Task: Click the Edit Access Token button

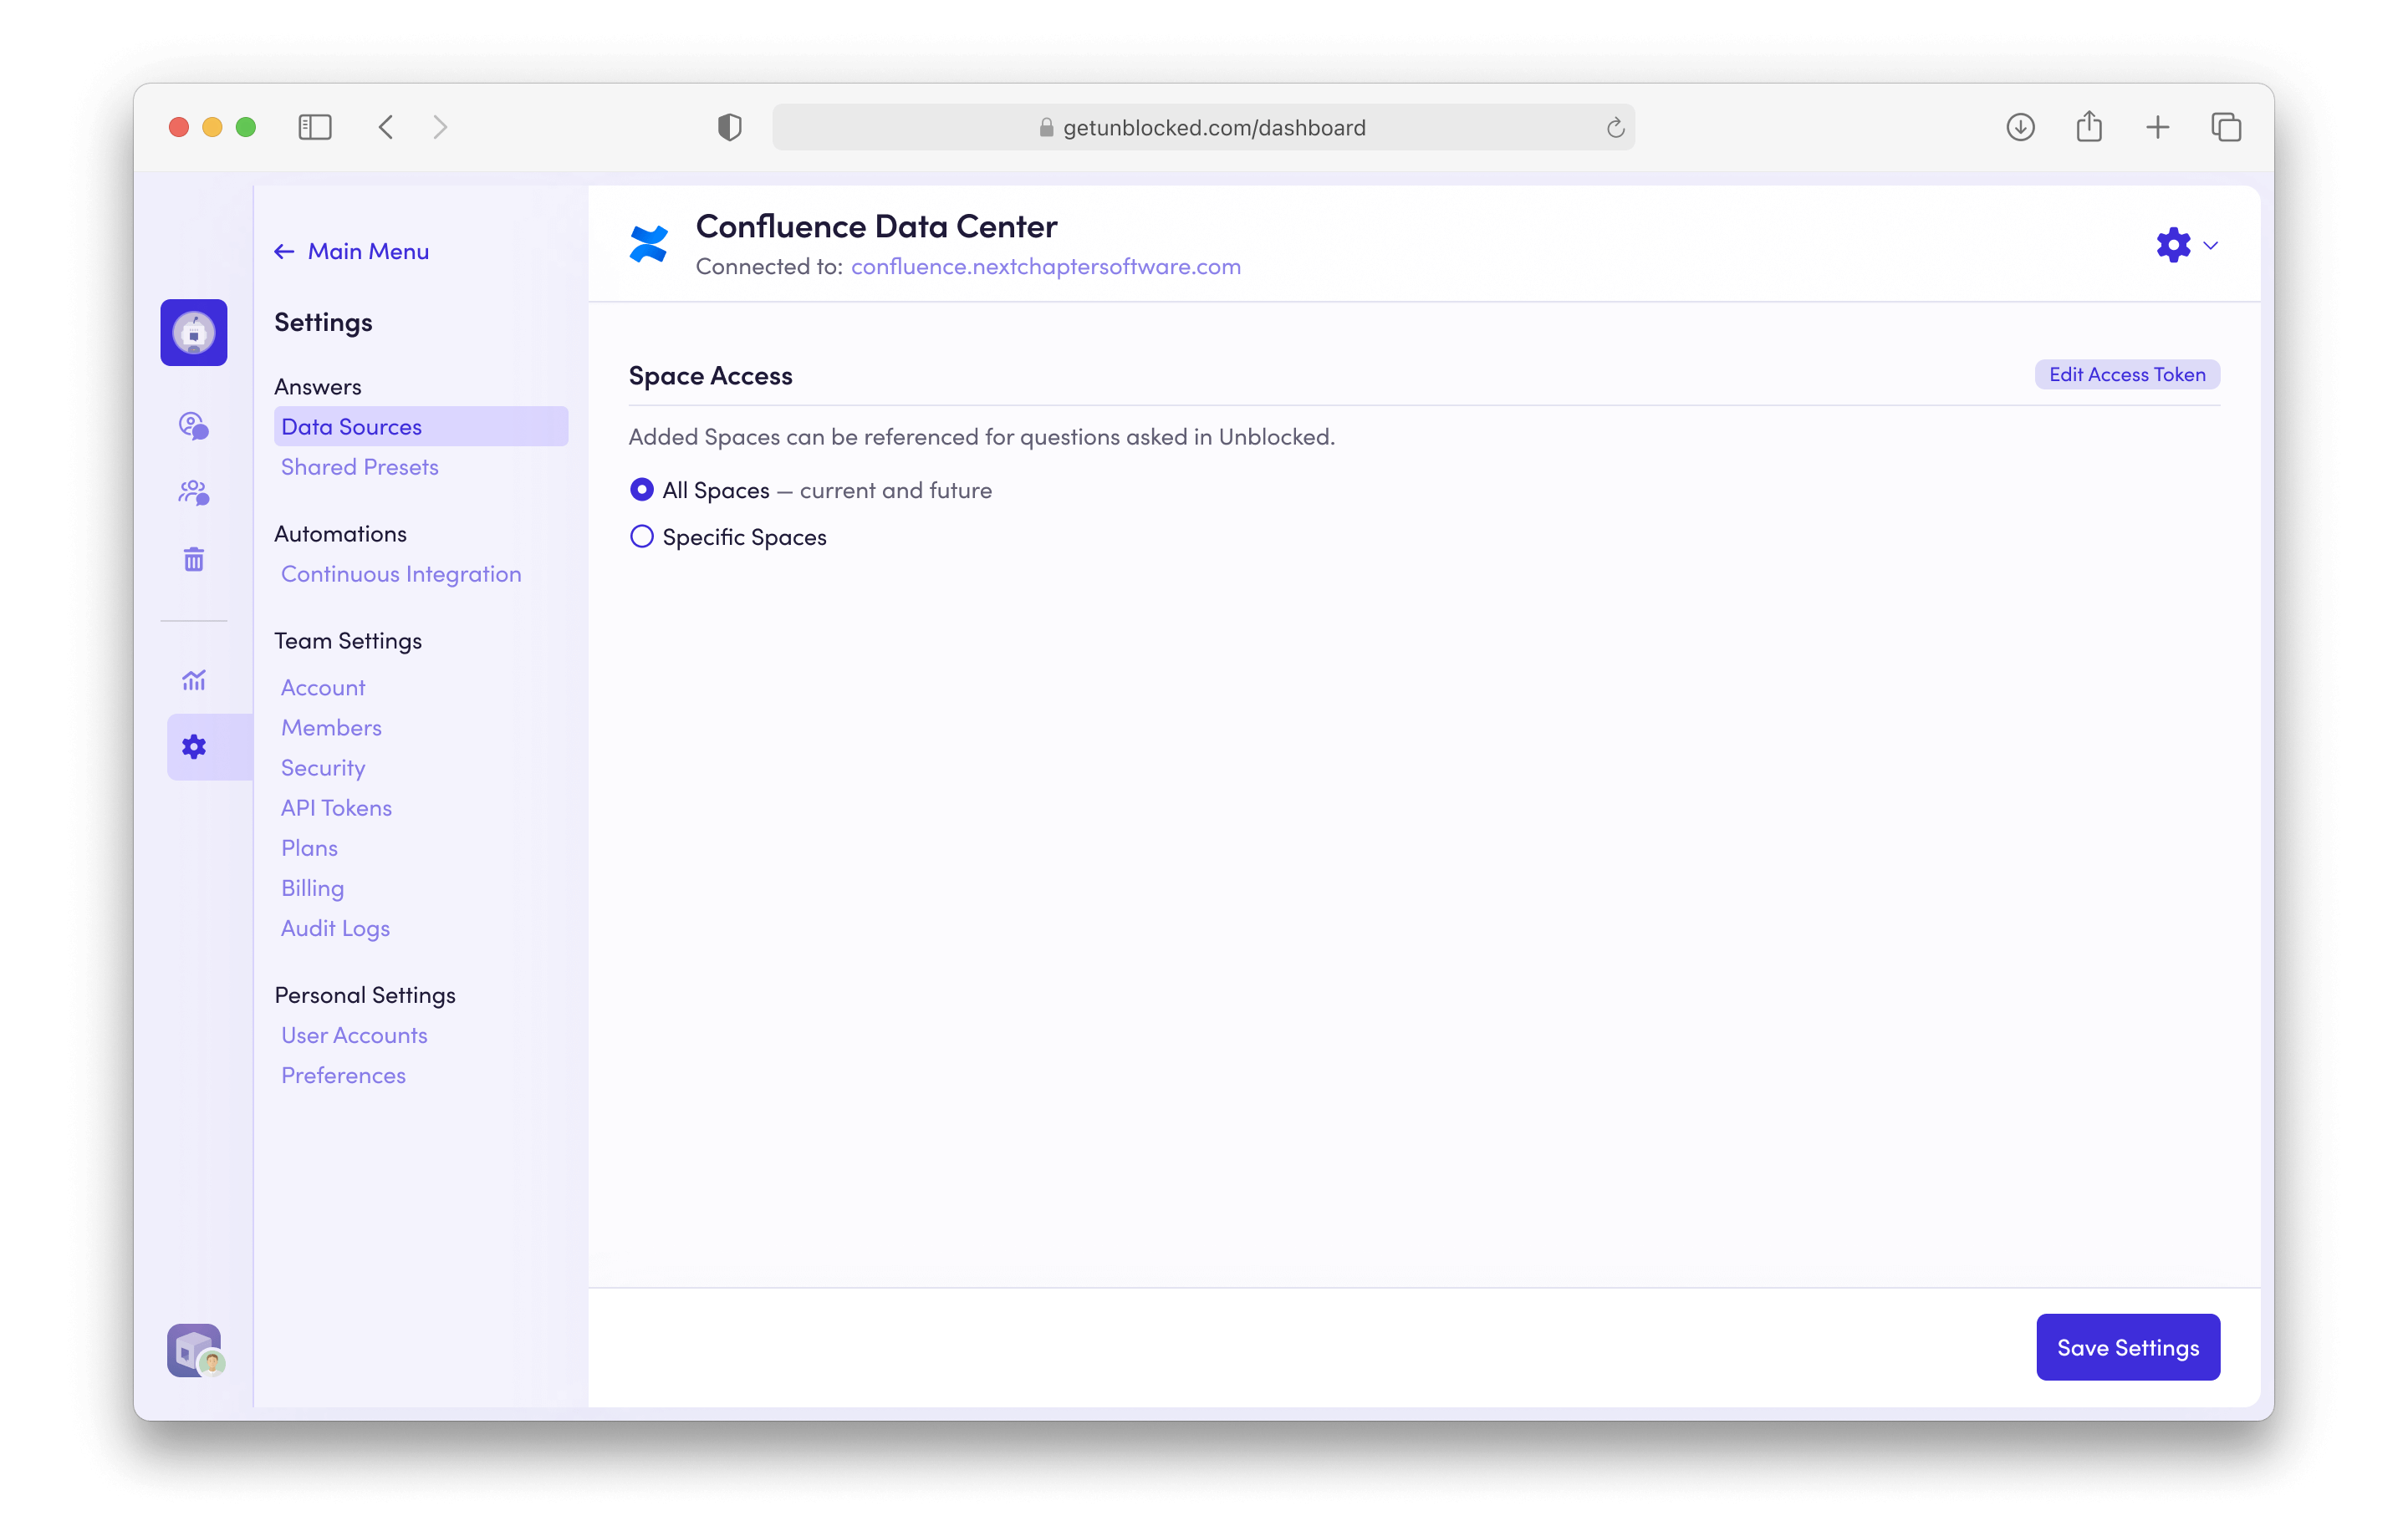Action: (2127, 374)
